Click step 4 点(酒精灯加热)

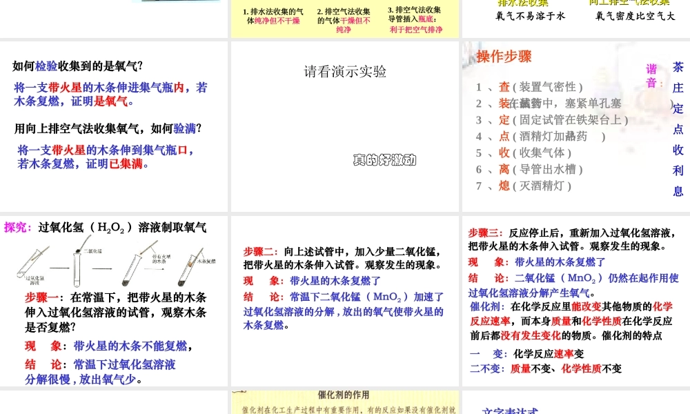(540, 137)
